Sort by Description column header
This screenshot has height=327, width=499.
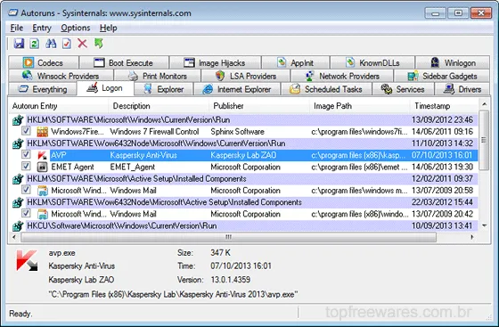(x=159, y=106)
